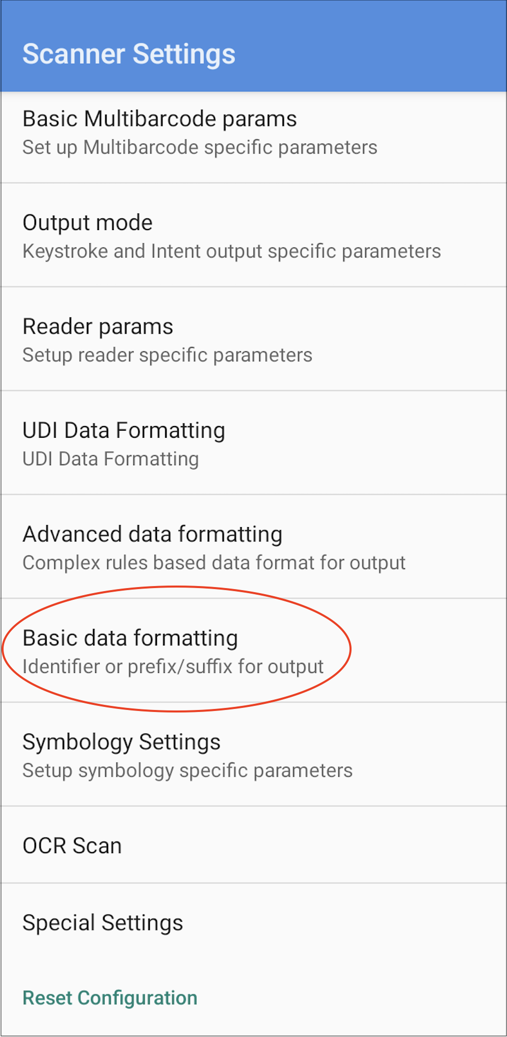
Task: Open the OCR Scan entry
Action: click(72, 846)
